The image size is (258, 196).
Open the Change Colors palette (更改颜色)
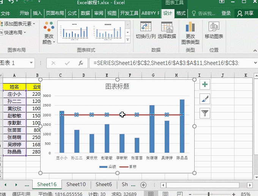click(x=49, y=33)
